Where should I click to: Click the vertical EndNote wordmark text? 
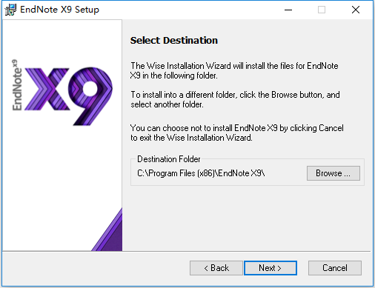point(17,85)
